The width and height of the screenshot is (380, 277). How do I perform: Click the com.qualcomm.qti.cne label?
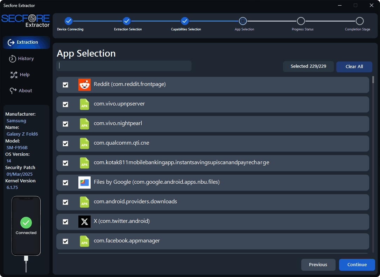(121, 143)
